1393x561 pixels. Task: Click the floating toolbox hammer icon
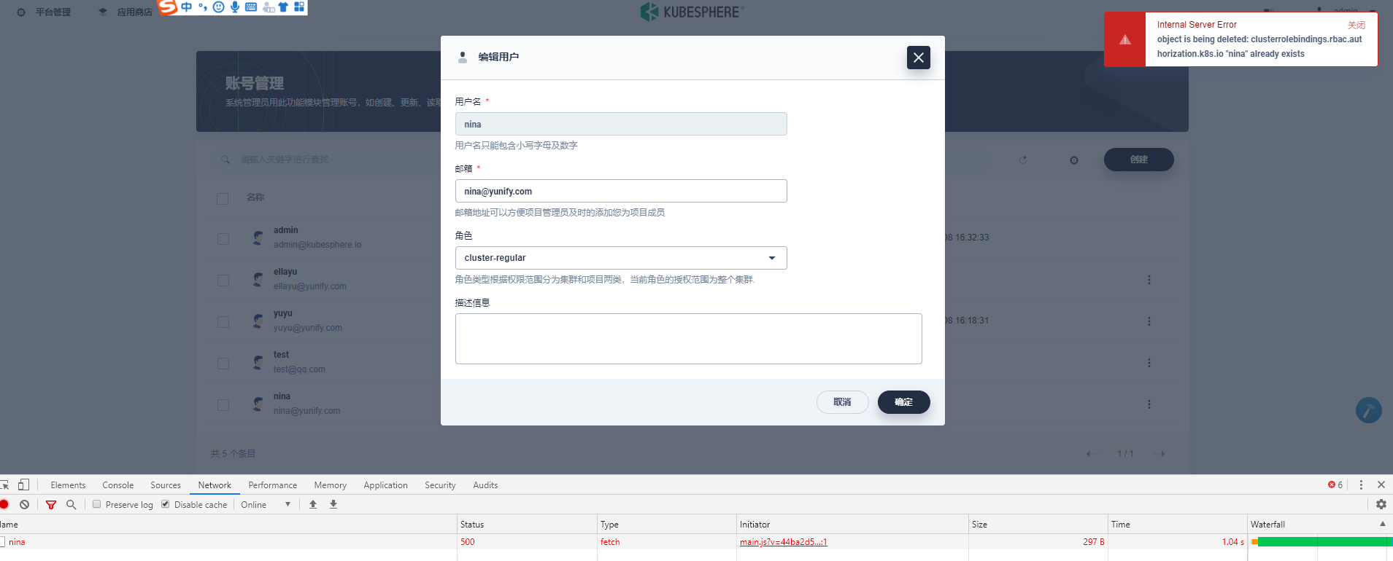tap(1368, 410)
